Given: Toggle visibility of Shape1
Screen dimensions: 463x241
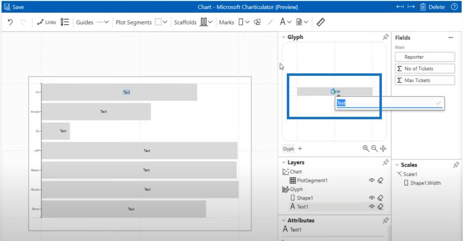Looking at the screenshot, I should pyautogui.click(x=372, y=198).
